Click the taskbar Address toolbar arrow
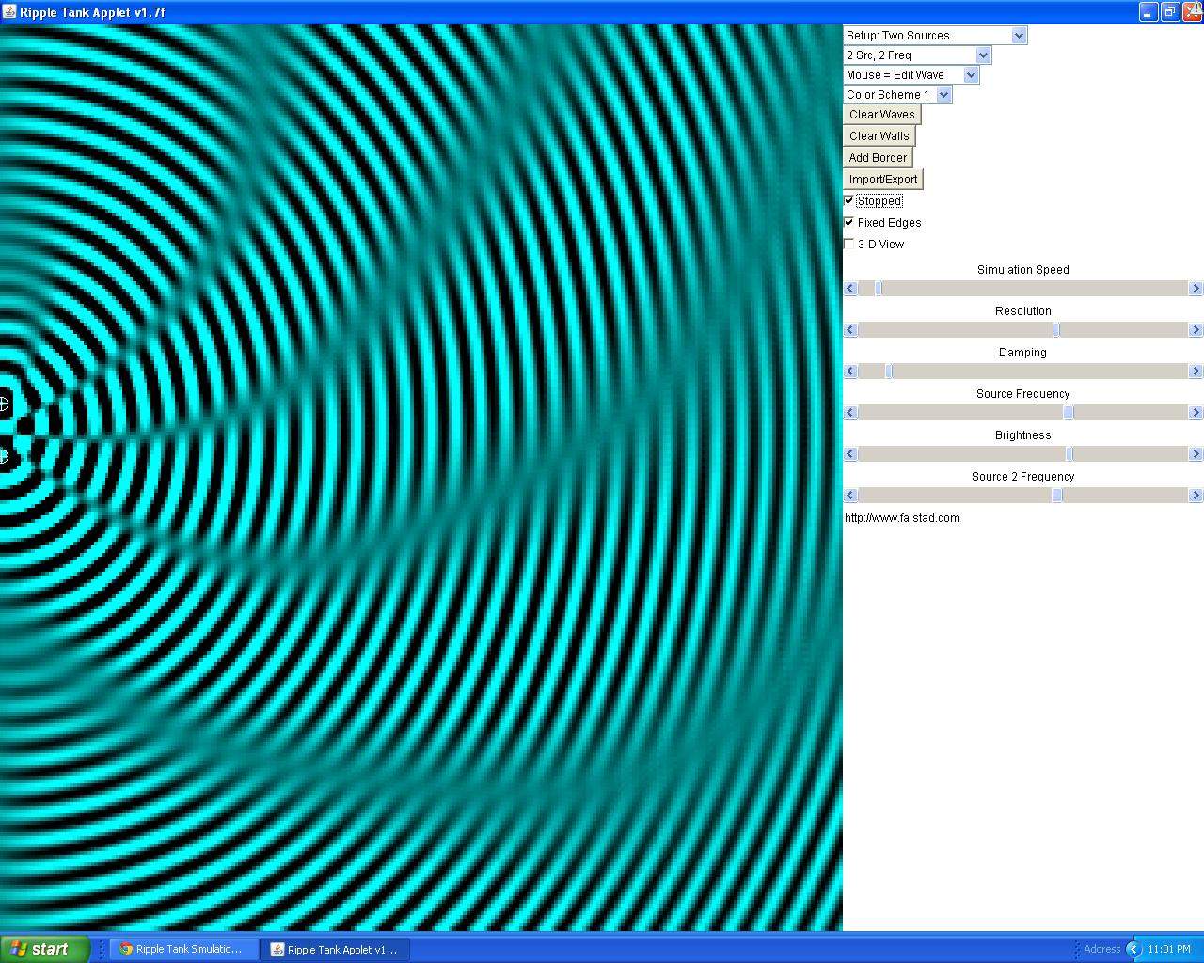The height and width of the screenshot is (963, 1204). click(x=1133, y=950)
